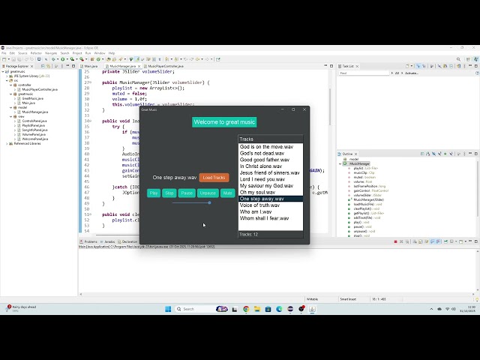
Task: Open the Source menu
Action: [x=22, y=53]
